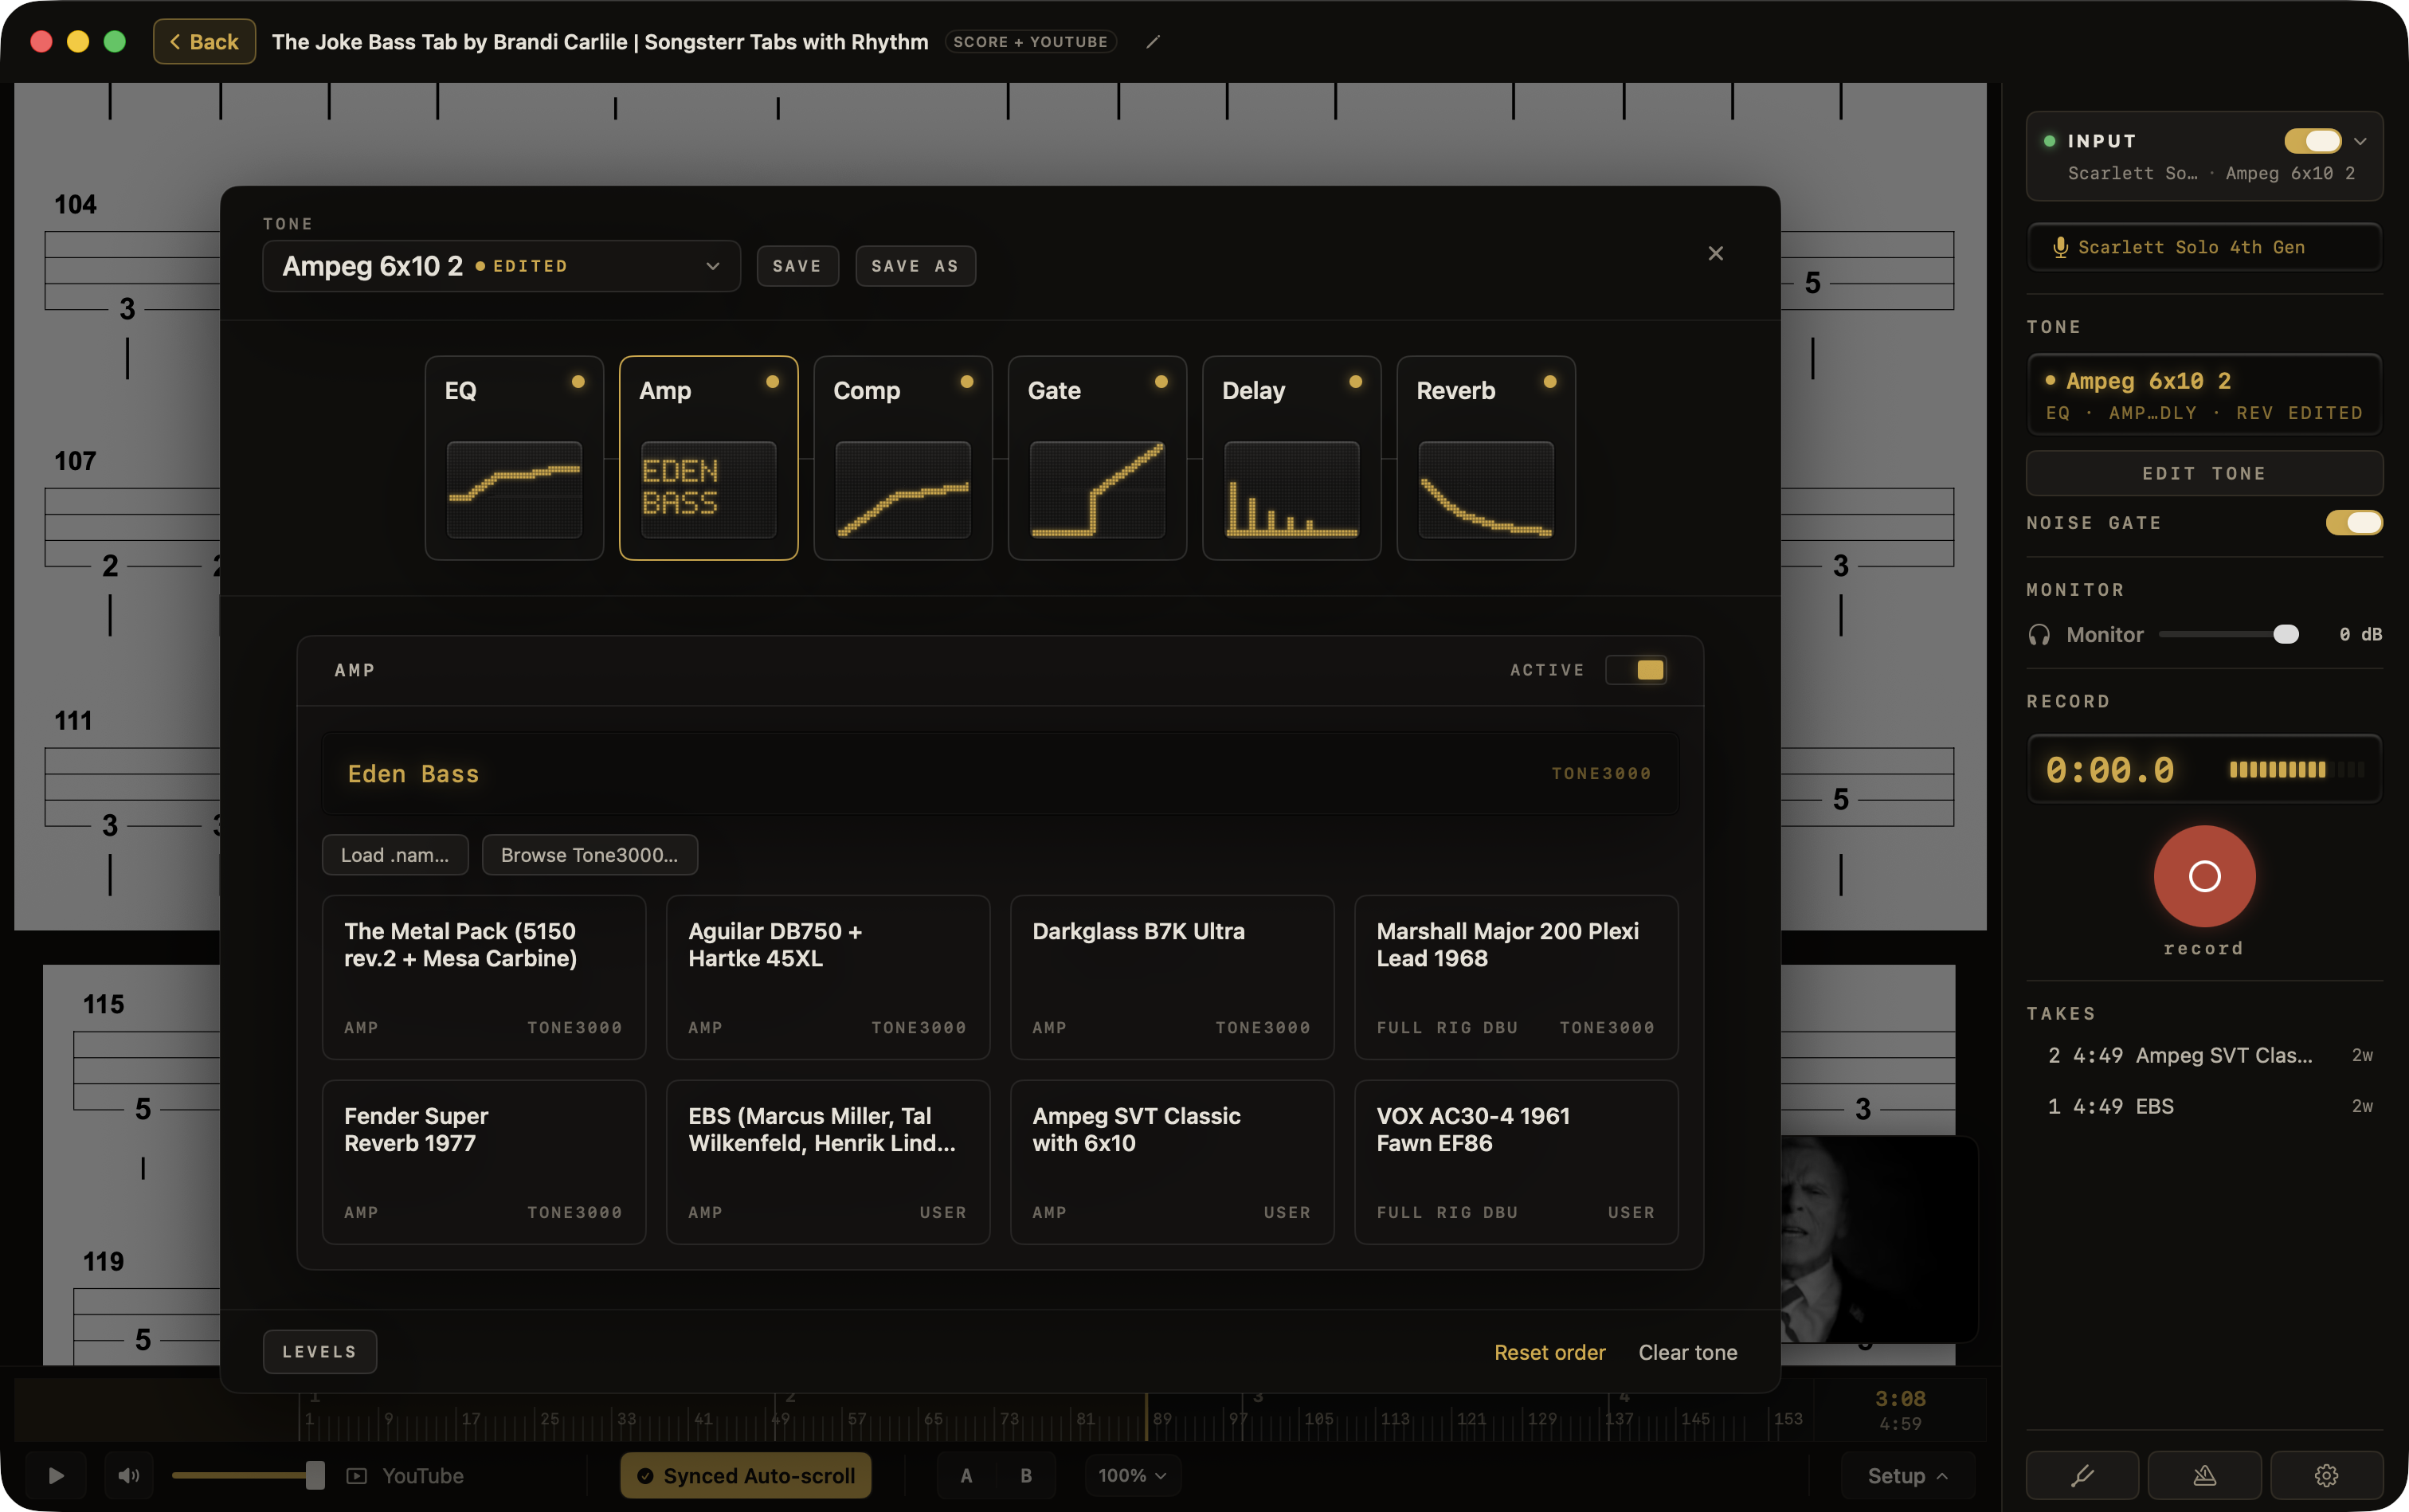
Task: Choose the Marshall Major 200 Plexi card
Action: pos(1516,977)
